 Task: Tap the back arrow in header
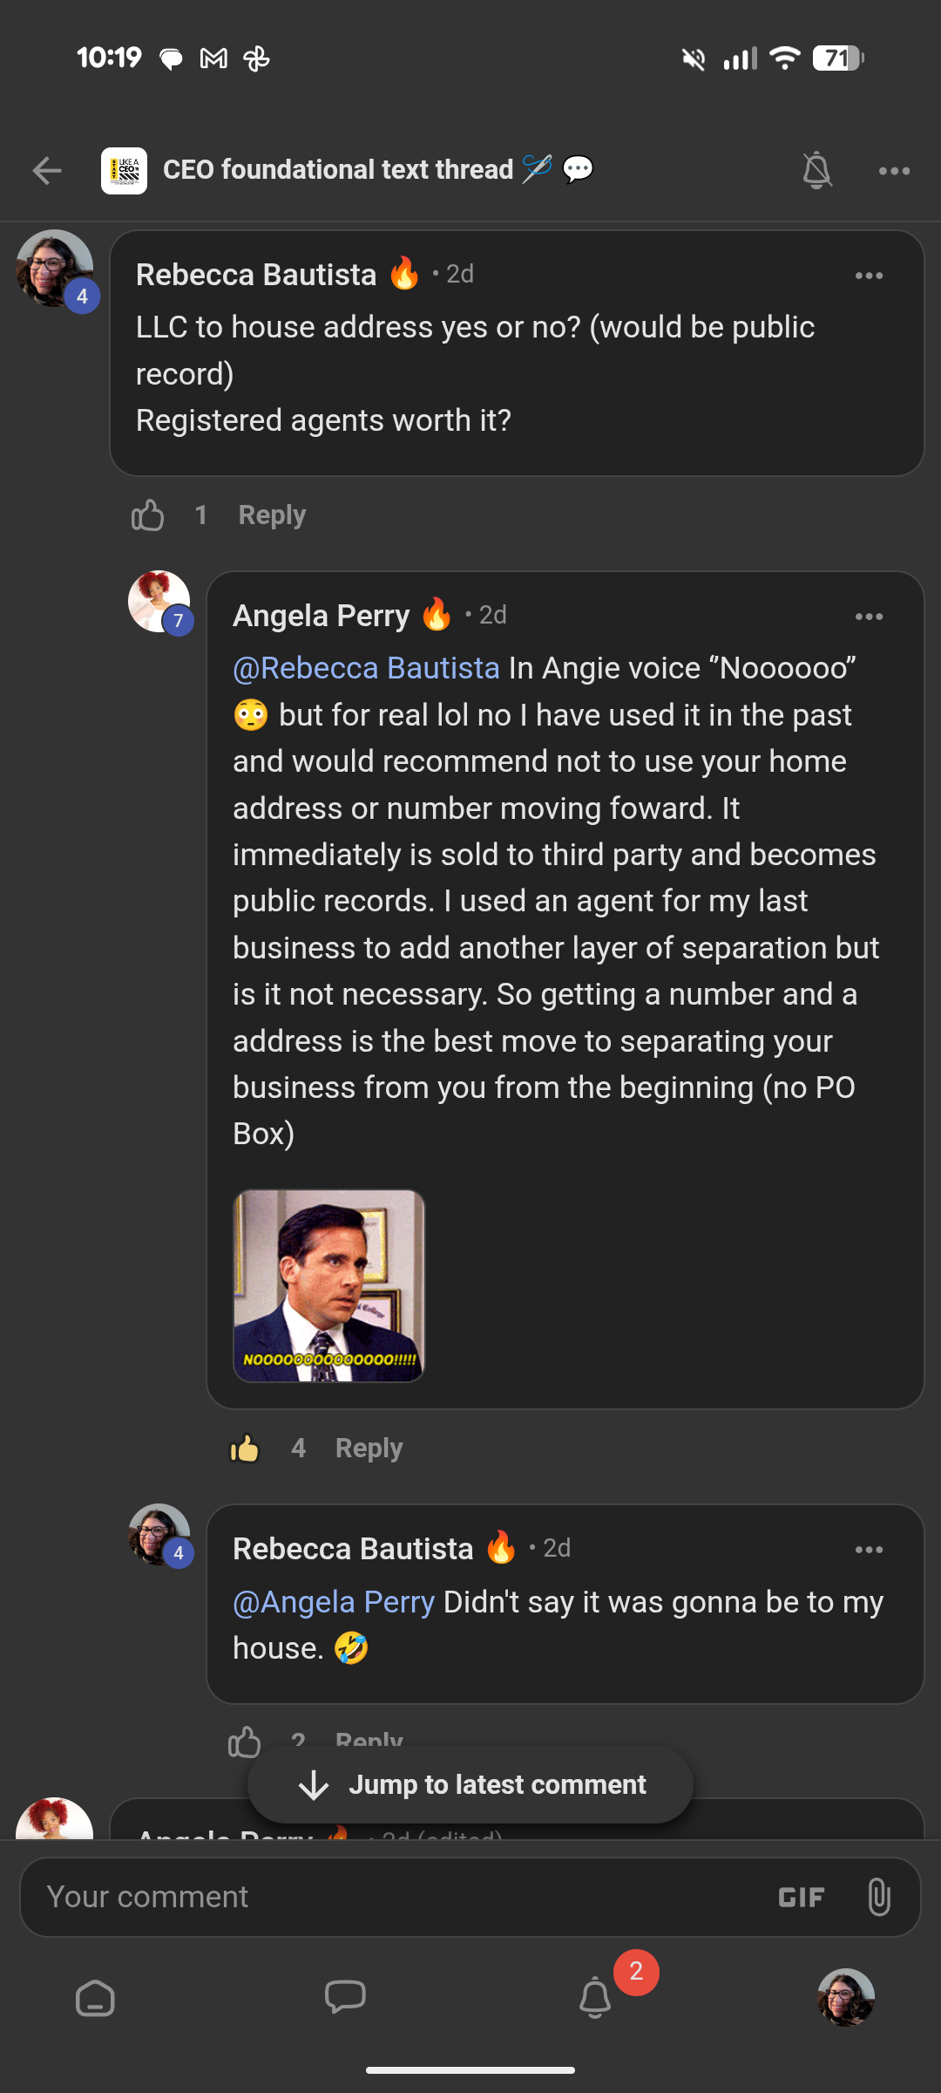click(x=47, y=170)
